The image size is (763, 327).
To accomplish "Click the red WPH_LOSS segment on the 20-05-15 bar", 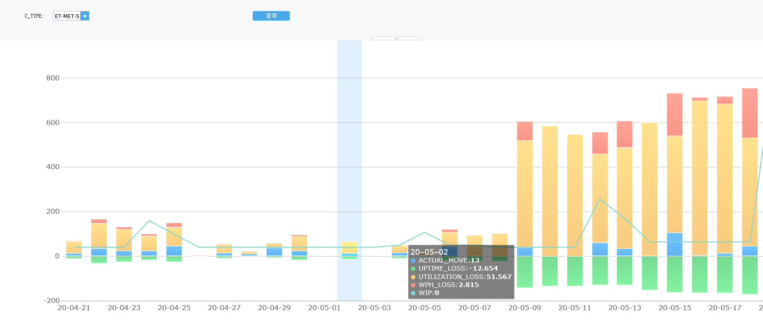I will [x=675, y=114].
